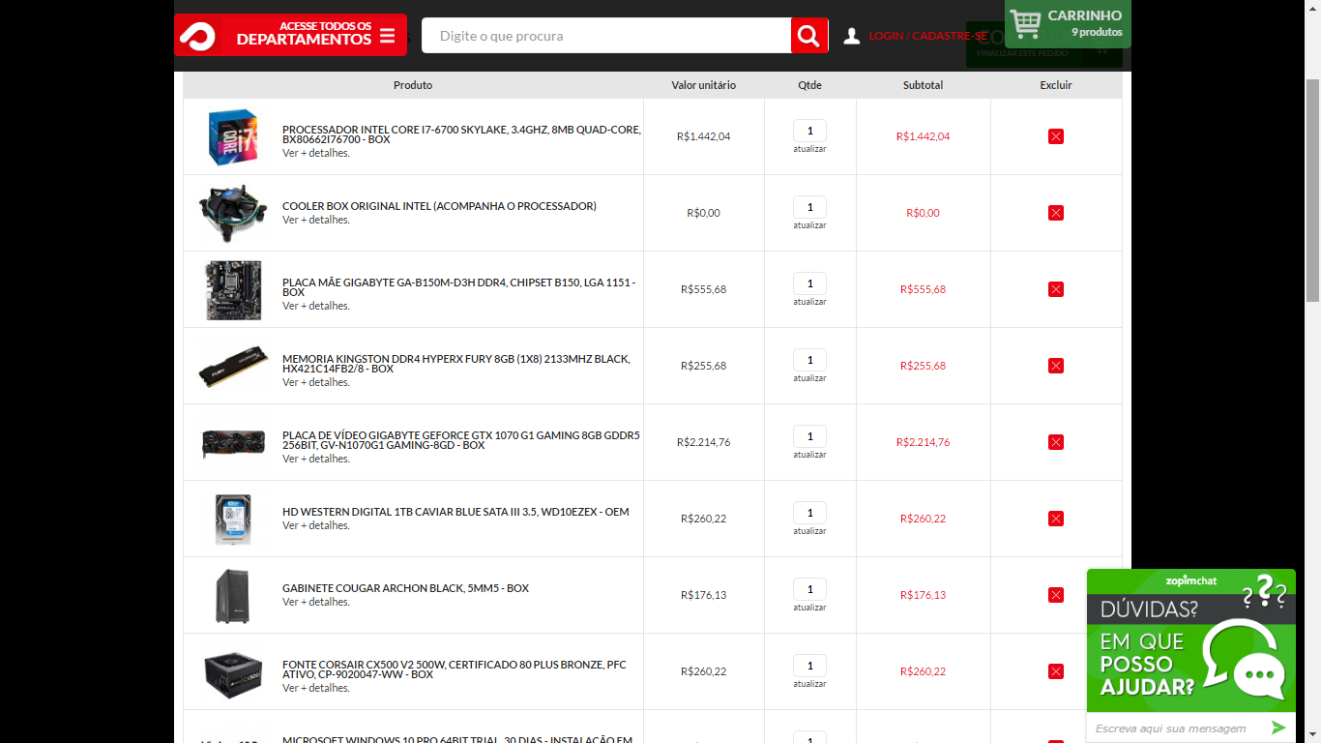The width and height of the screenshot is (1321, 743).
Task: Delete GeForce GTX 1070 video card
Action: pos(1056,442)
